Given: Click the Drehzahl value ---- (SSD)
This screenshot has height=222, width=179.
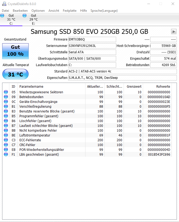Looking at the screenshot, I should 164,52.
